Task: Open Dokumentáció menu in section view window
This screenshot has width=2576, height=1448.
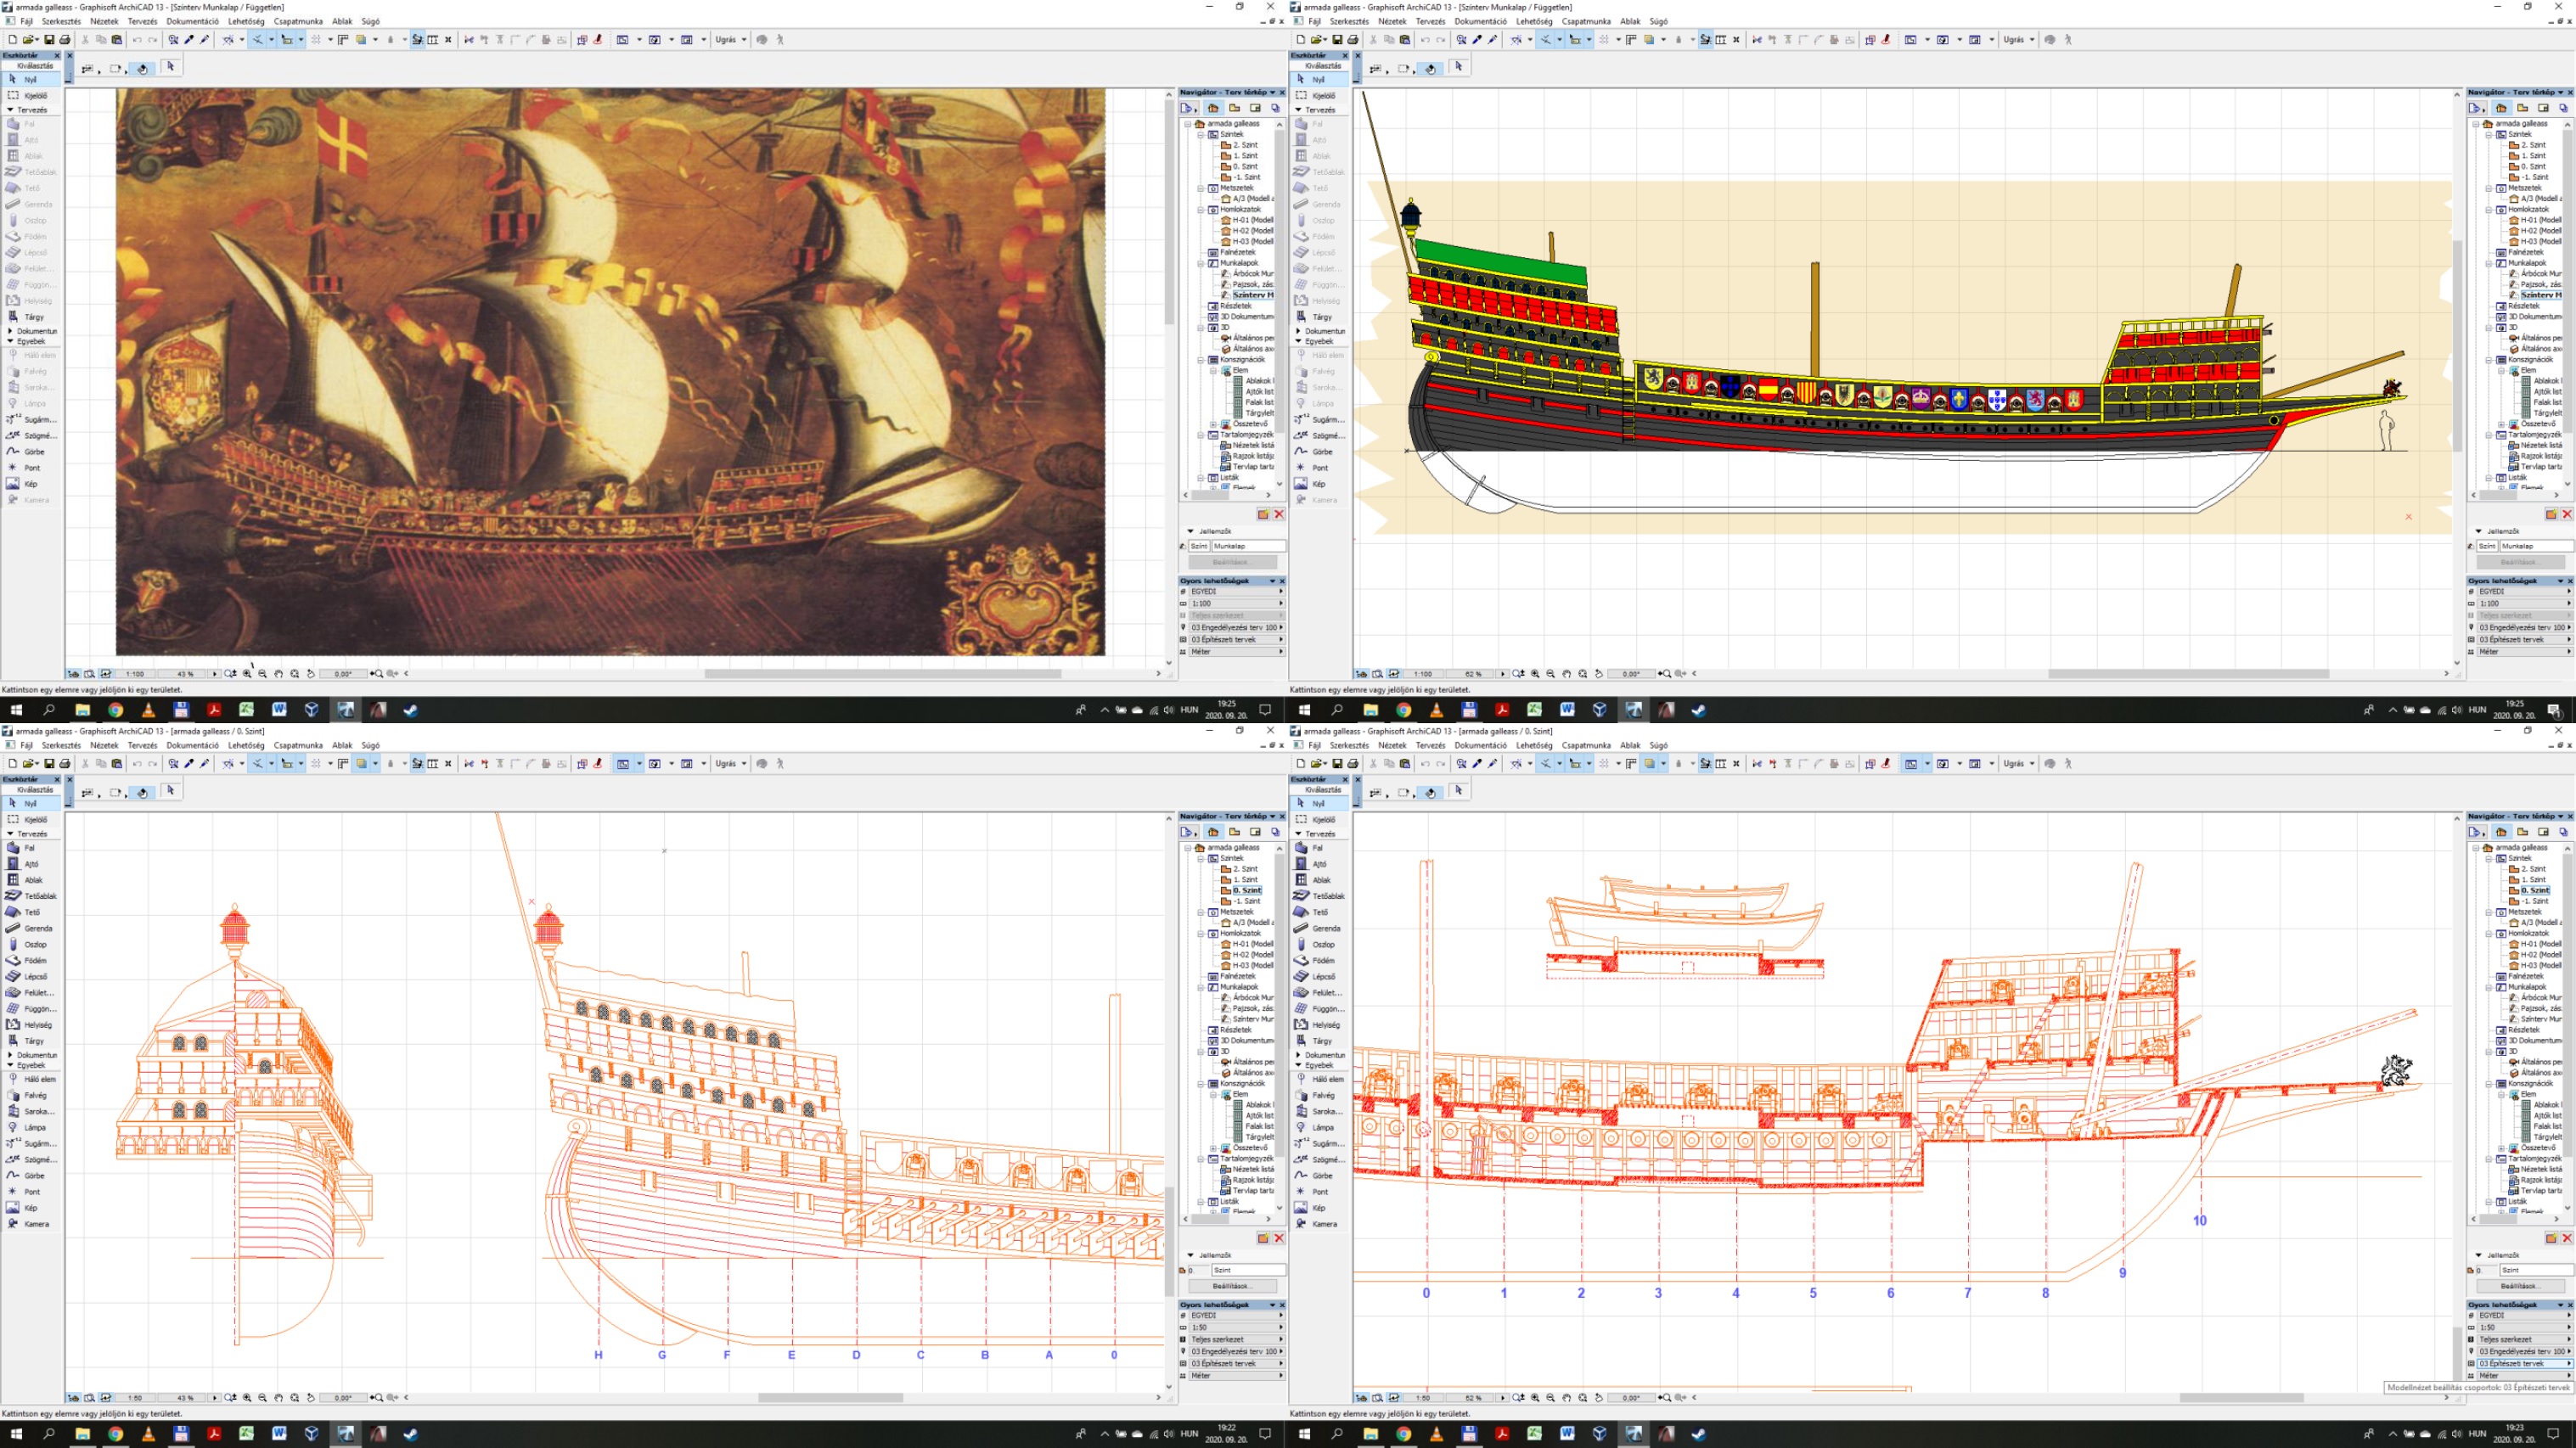Action: tap(1480, 745)
